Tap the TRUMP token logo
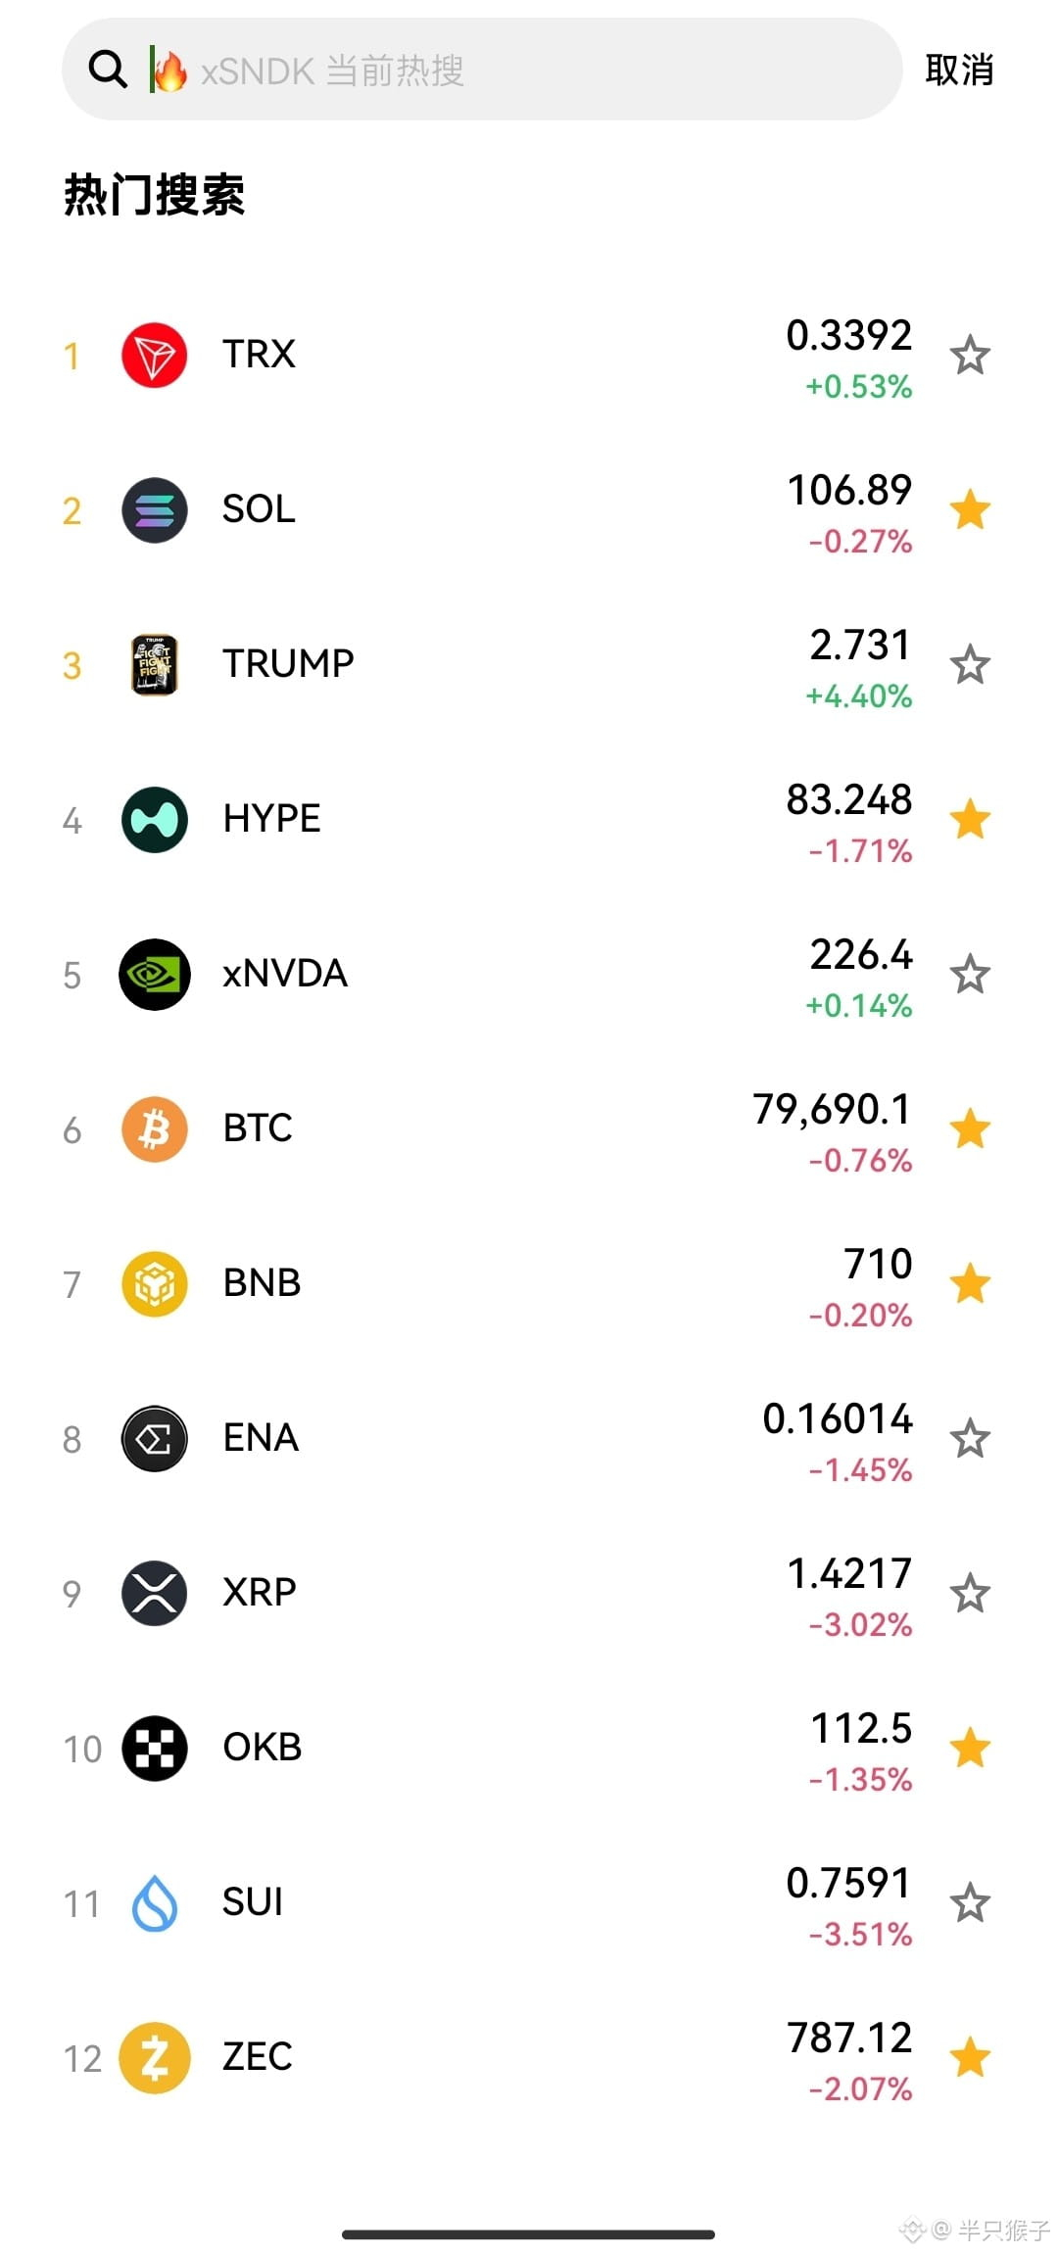Viewport: 1058px width, 2255px height. coord(155,664)
